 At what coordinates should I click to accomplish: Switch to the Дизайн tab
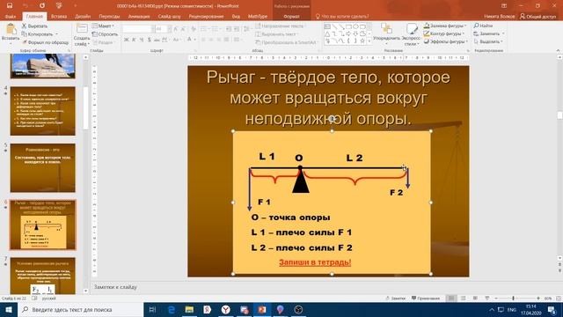83,17
